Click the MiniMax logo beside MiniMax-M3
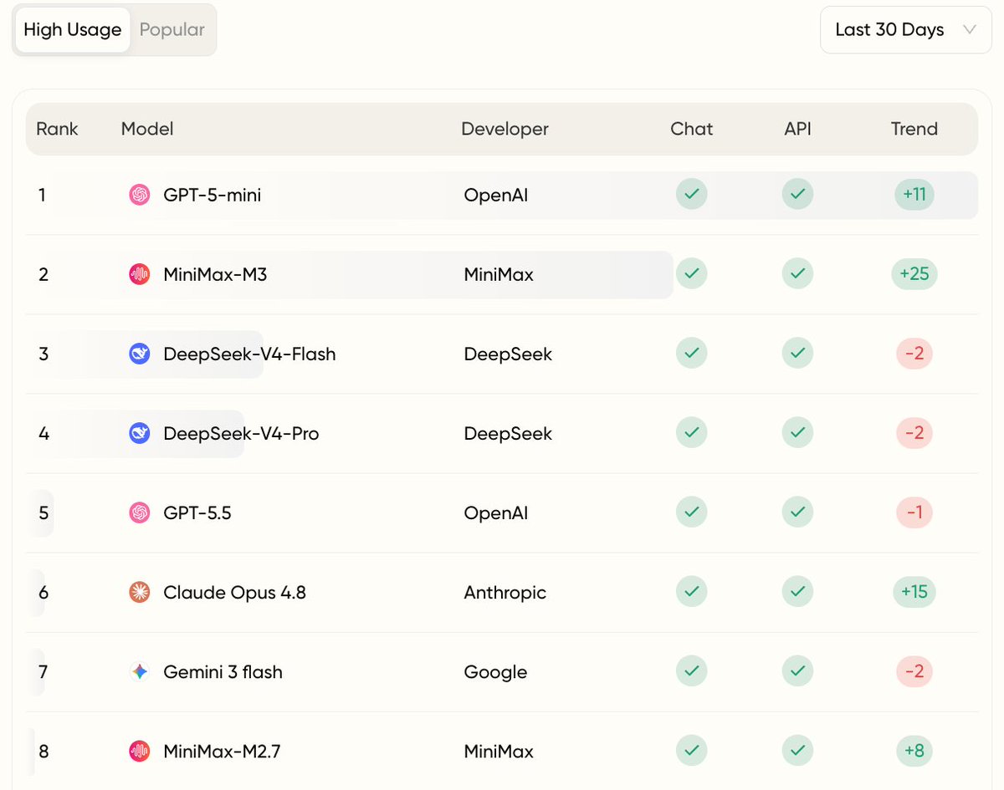Viewport: 1004px width, 790px height. coord(140,274)
